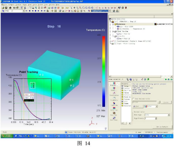Click the graph chart toolbar icon
This screenshot has height=147, width=174.
63,11
